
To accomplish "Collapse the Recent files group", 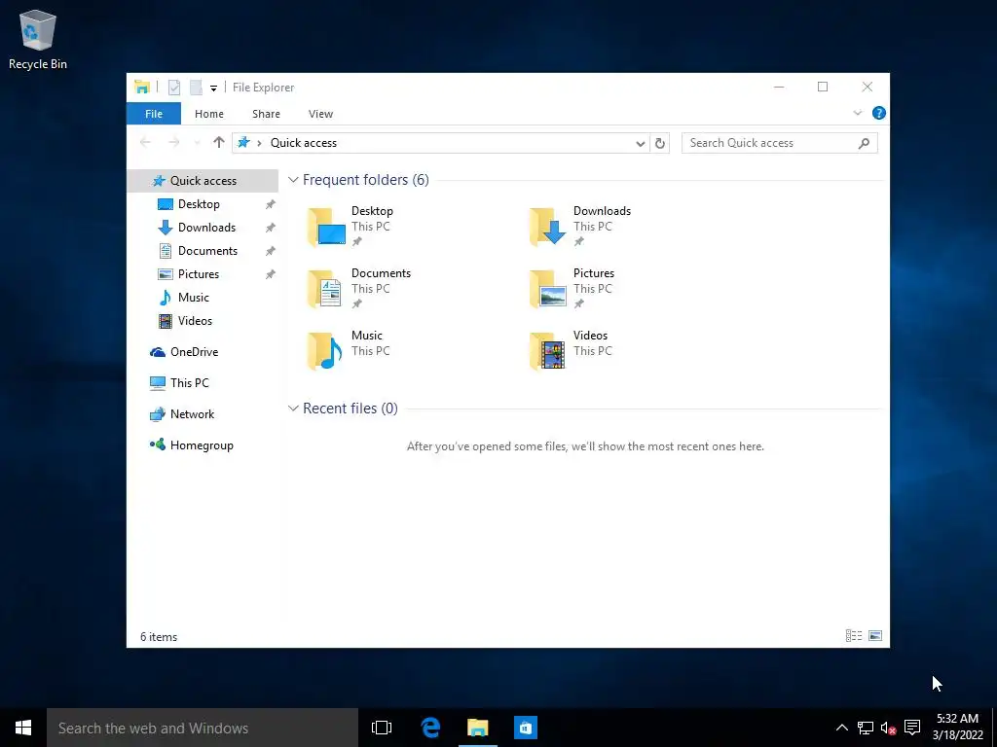I will tap(293, 408).
